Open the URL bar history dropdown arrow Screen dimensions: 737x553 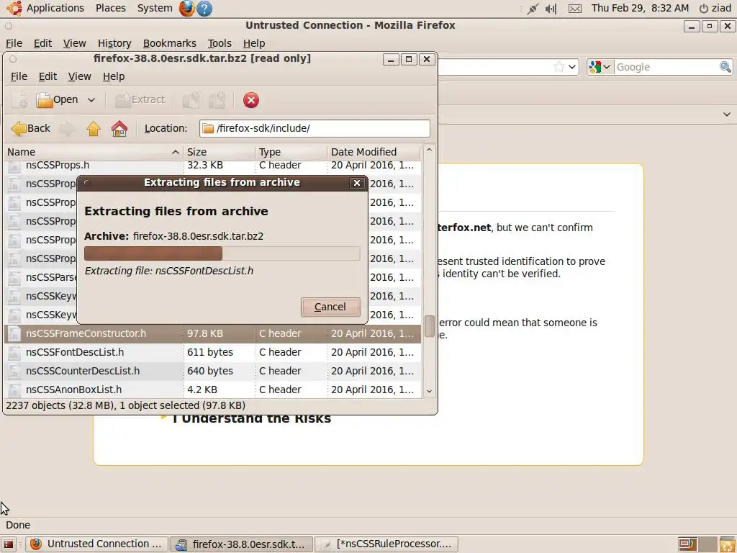[572, 67]
